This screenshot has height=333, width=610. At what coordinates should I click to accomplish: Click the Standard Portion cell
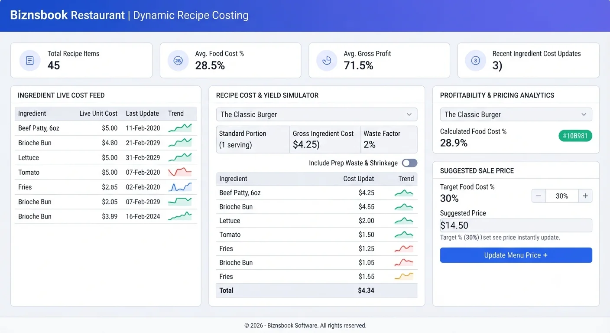pyautogui.click(x=253, y=140)
